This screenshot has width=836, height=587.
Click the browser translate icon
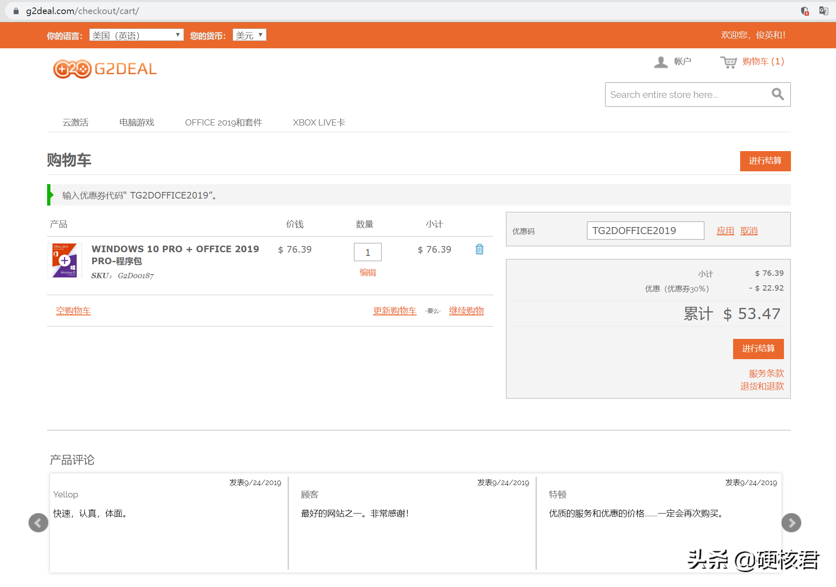[x=823, y=11]
